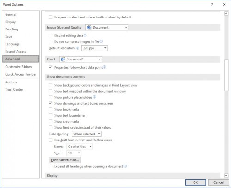The image size is (231, 188).
Task: Click Word document icon in Chart dropdown
Action: tap(63, 59)
